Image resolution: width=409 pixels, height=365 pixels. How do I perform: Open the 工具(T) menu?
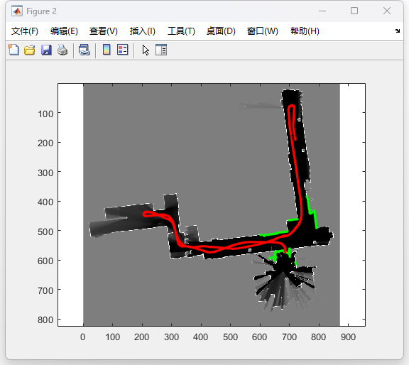[x=181, y=31]
